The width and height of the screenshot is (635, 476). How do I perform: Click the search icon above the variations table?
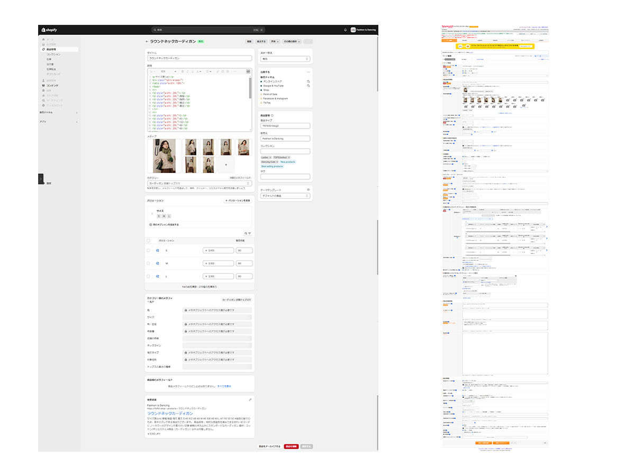point(246,233)
